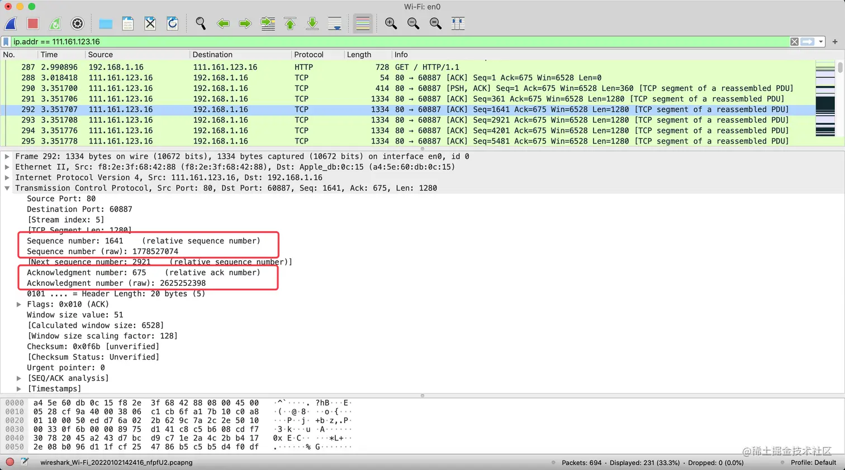Jump to last packet icon
The width and height of the screenshot is (845, 470).
coord(312,23)
